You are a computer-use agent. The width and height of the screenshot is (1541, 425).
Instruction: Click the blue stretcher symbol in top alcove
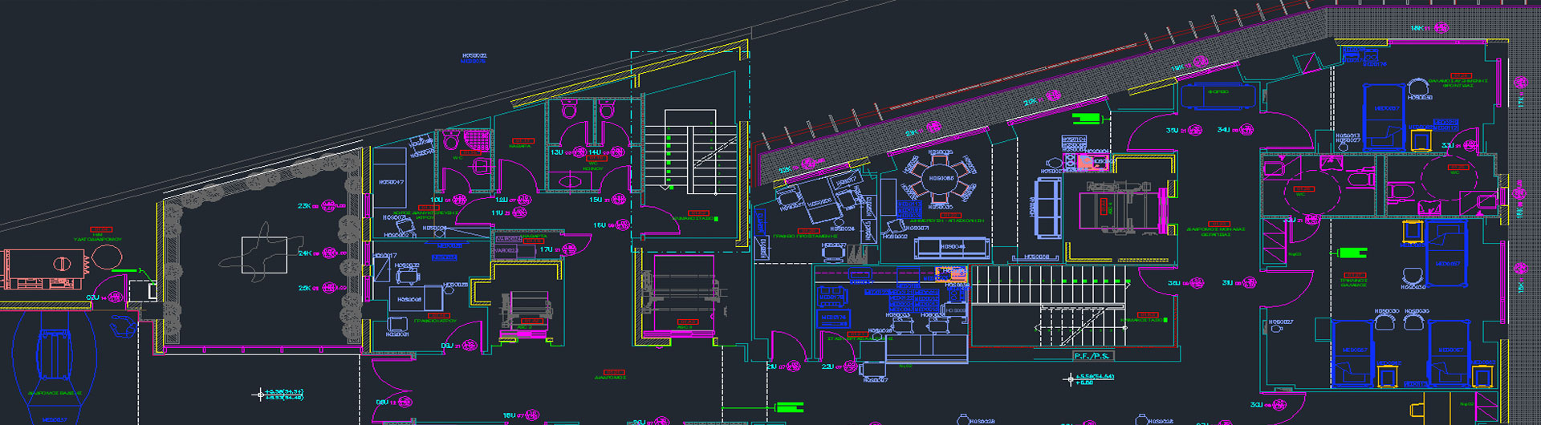[x=1218, y=95]
